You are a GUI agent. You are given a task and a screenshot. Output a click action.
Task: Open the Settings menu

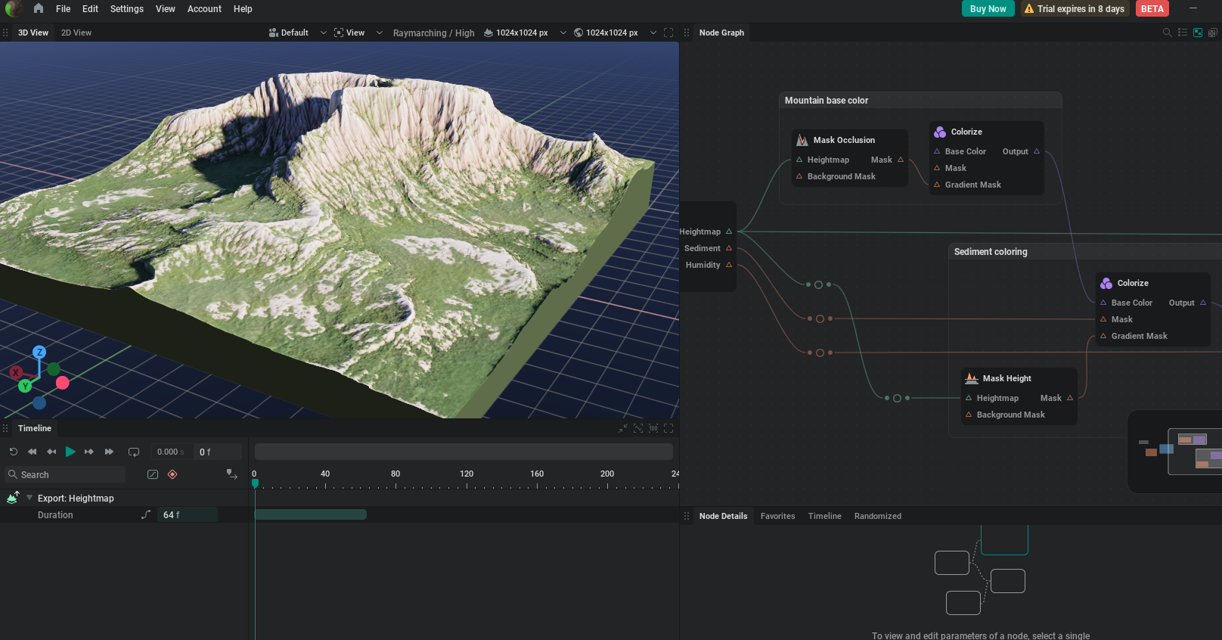[x=127, y=9]
